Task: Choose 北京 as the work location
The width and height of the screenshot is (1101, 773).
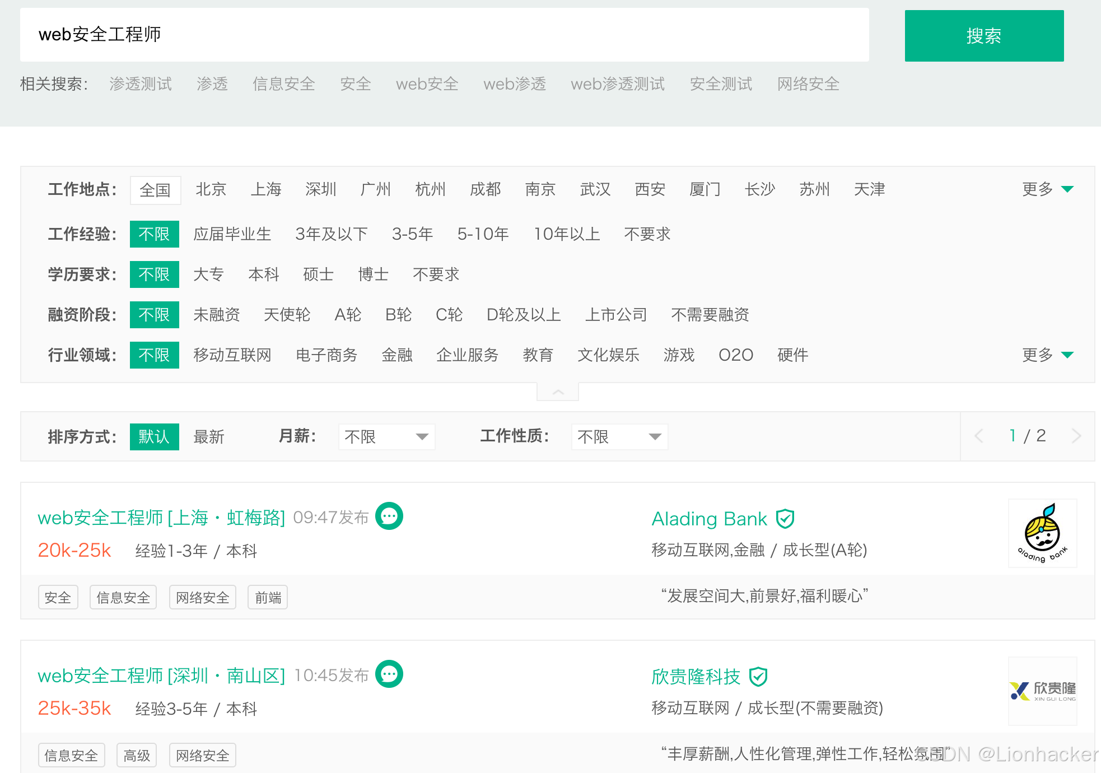Action: pos(211,189)
